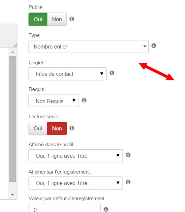Click the scrollbar down arrow in left panel
The image size is (185, 212).
[12, 194]
